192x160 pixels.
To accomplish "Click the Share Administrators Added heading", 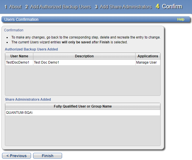I will 28,100.
